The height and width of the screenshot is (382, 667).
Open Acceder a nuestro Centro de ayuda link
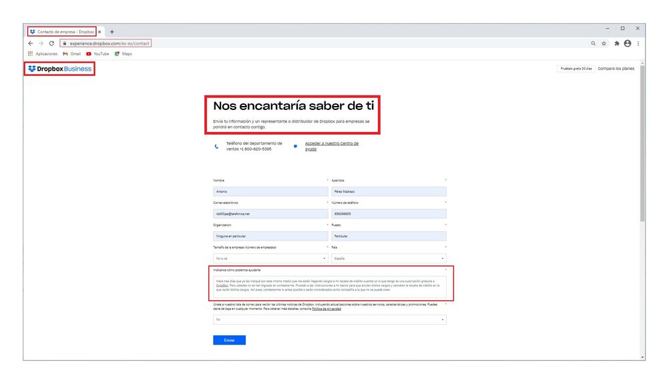(332, 146)
